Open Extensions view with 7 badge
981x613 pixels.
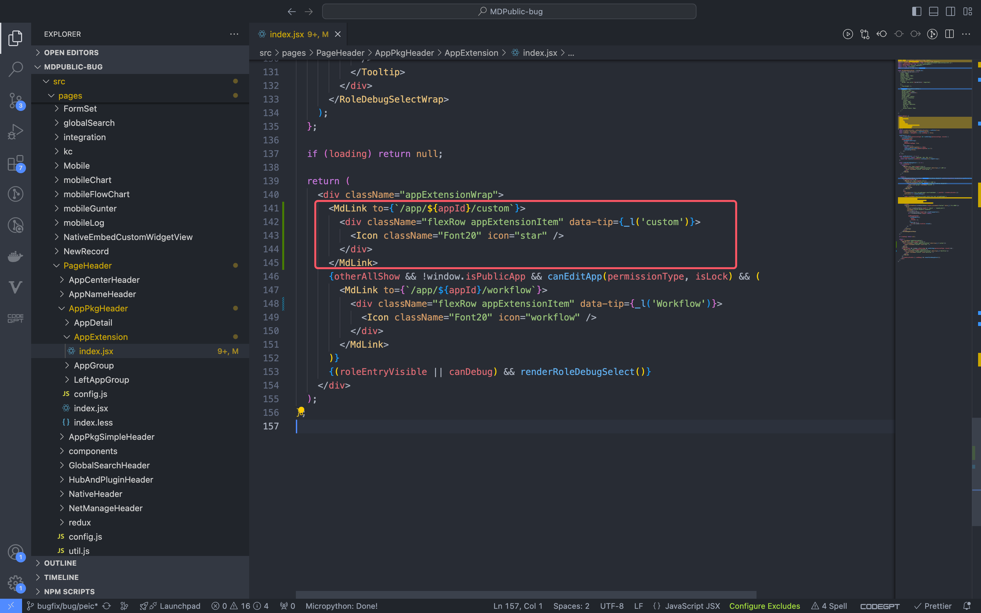(15, 163)
